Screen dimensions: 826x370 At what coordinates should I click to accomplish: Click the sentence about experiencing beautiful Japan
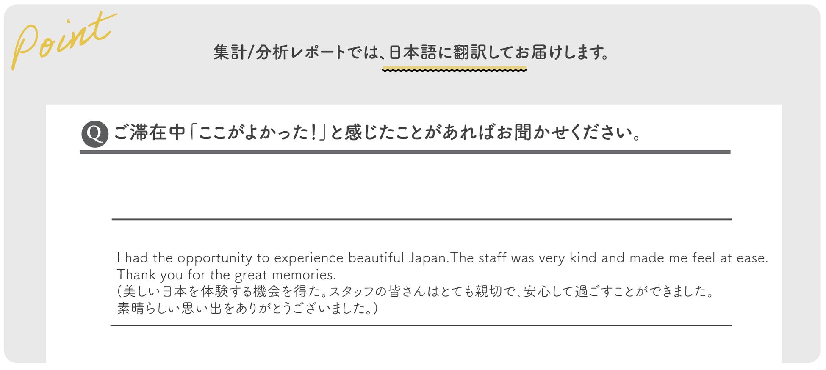[282, 258]
